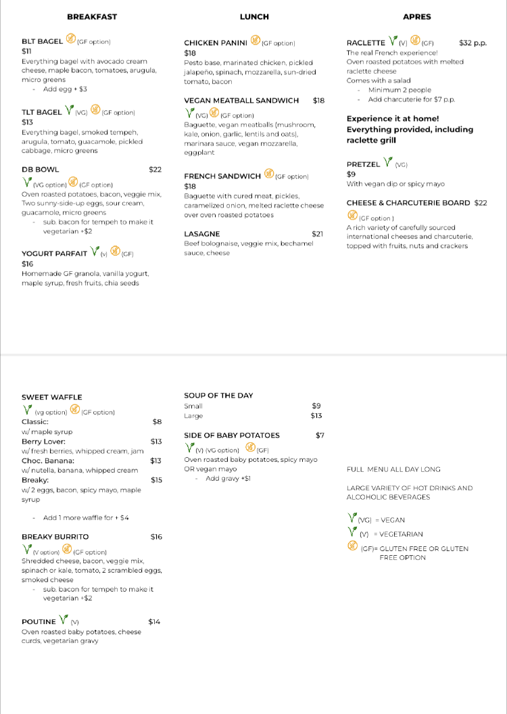Image resolution: width=507 pixels, height=714 pixels.
Task: Click the legend leaf icon for VEGAN
Action: pos(352,518)
